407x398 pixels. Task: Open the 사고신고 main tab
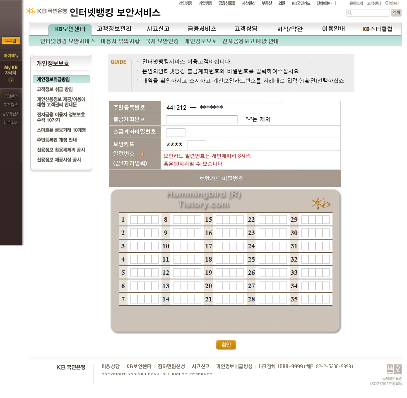tap(158, 29)
